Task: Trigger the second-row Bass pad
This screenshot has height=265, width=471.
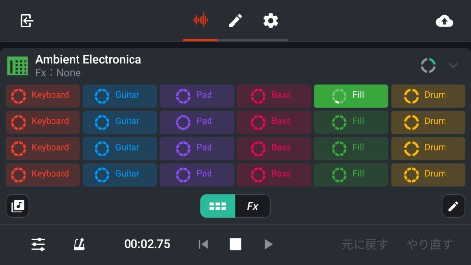Action: pos(274,122)
